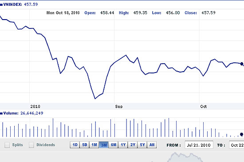Switch chart to 6M range
244x162 pixels.
point(114,145)
